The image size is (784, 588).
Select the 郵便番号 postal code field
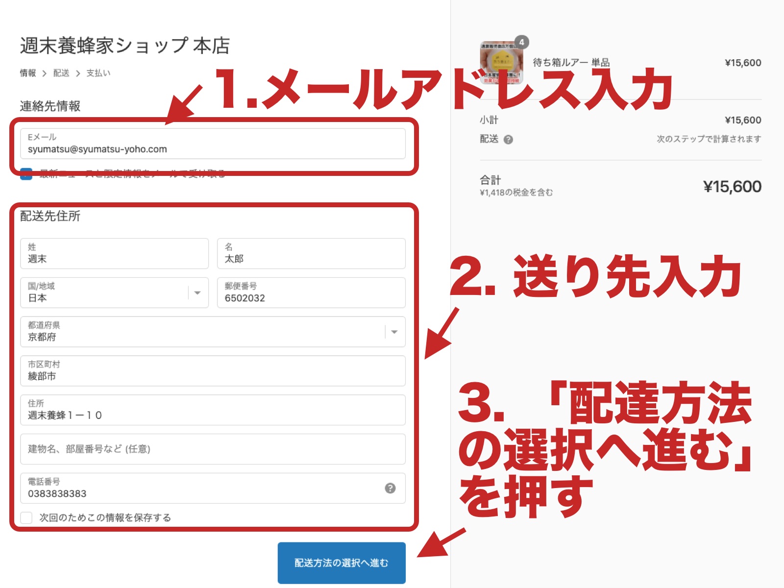click(311, 293)
